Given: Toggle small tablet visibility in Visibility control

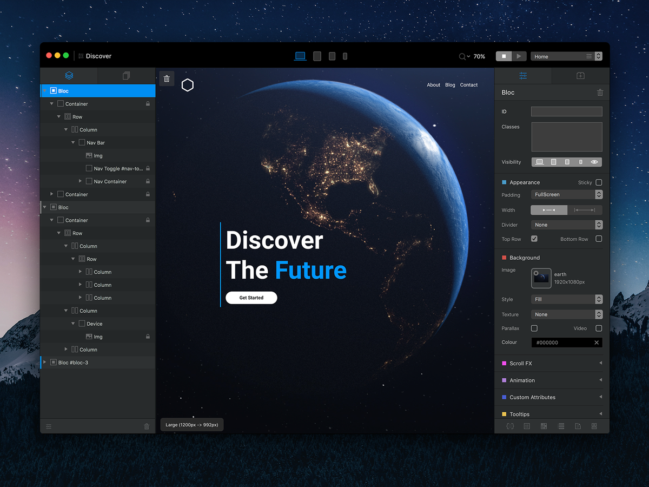Looking at the screenshot, I should [x=567, y=162].
